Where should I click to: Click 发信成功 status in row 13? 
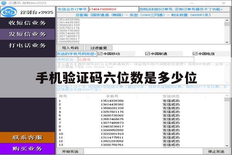coord(171,145)
